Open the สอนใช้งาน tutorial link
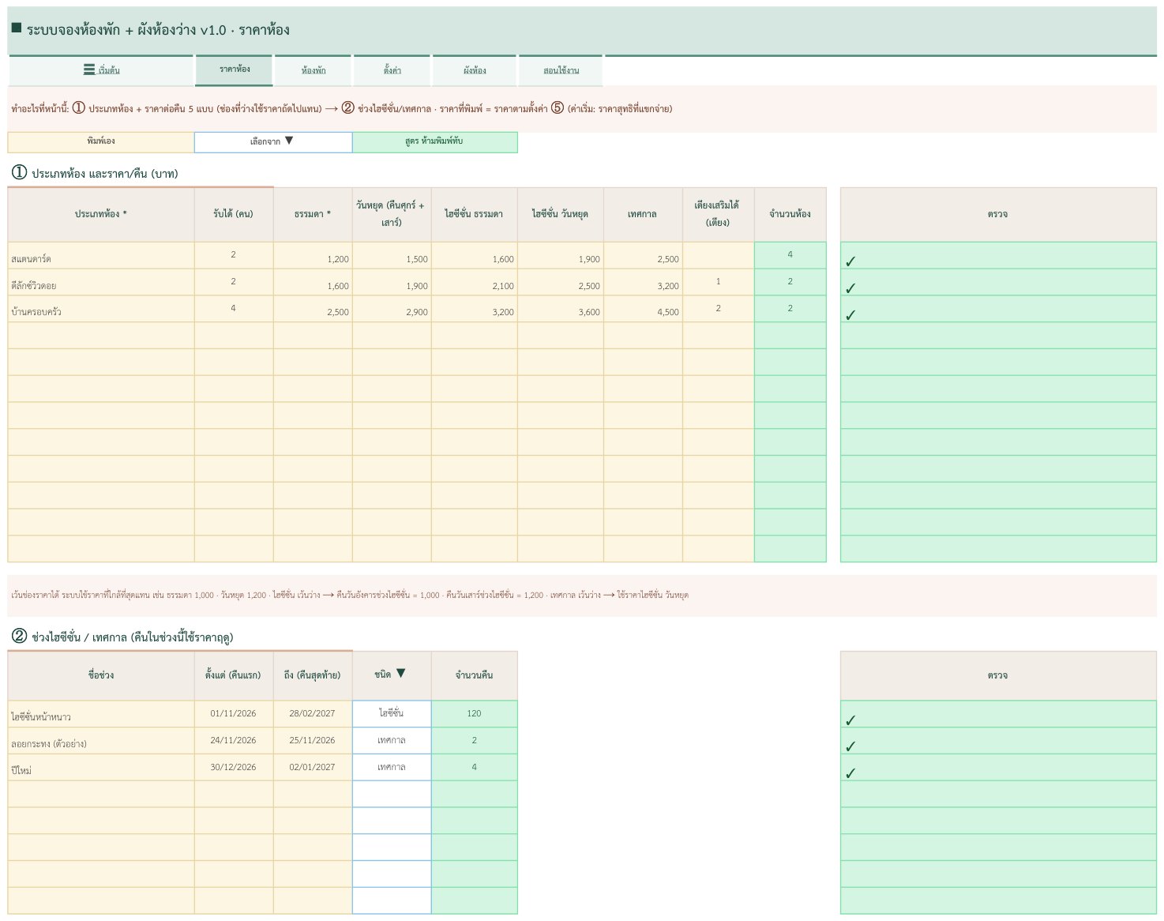The image size is (1164, 921). pos(561,70)
